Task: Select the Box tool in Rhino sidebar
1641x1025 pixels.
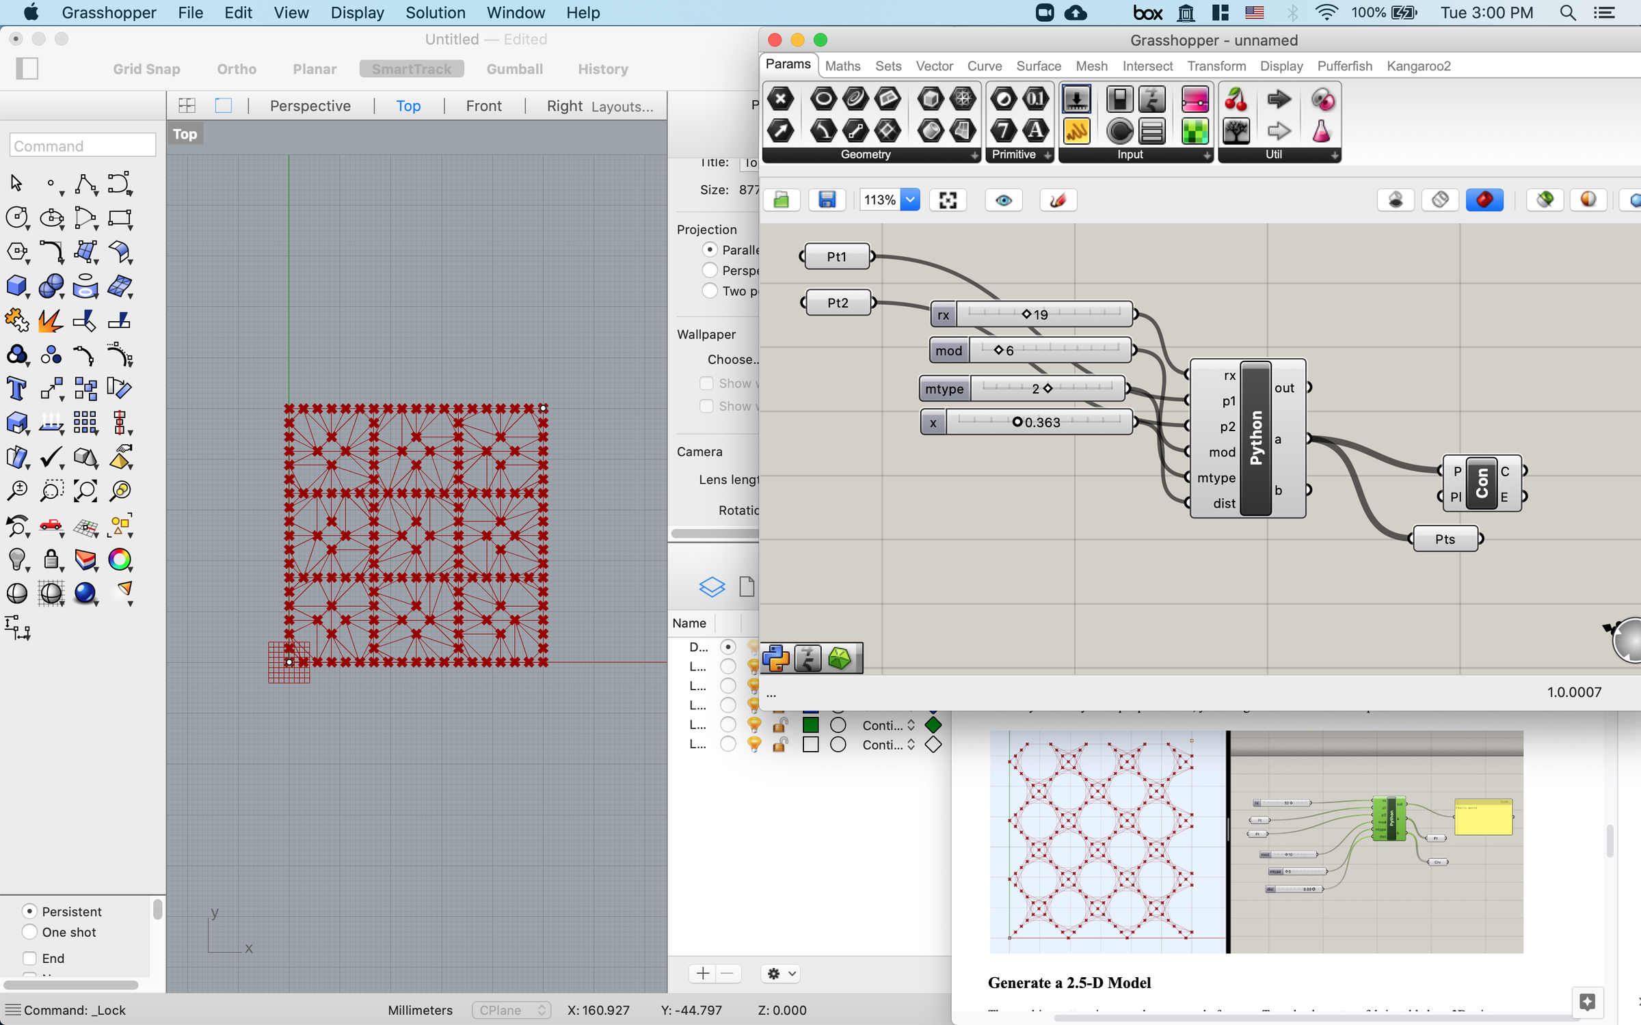Action: pyautogui.click(x=17, y=286)
